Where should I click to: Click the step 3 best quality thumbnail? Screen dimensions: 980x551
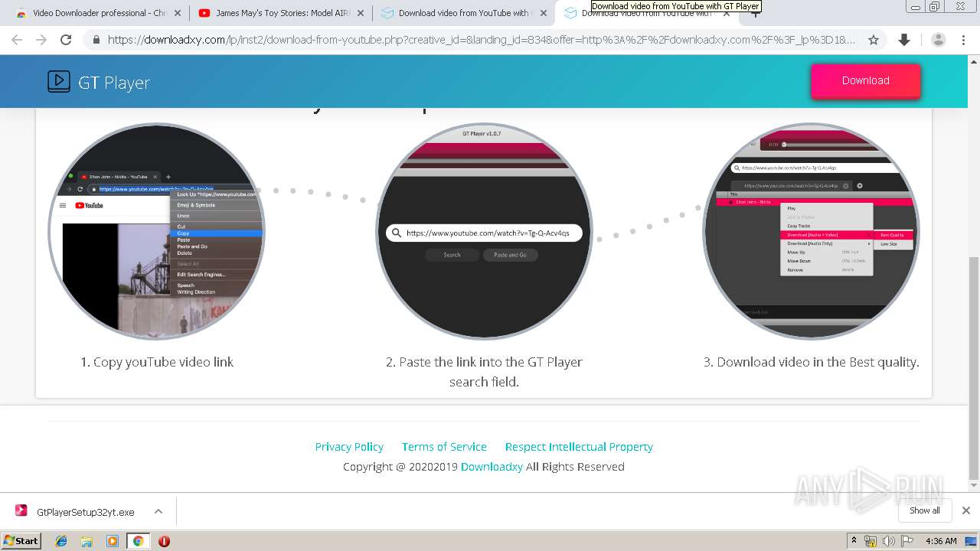[811, 231]
